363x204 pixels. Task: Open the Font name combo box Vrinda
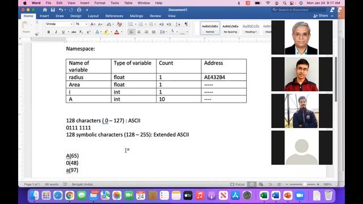59,24
